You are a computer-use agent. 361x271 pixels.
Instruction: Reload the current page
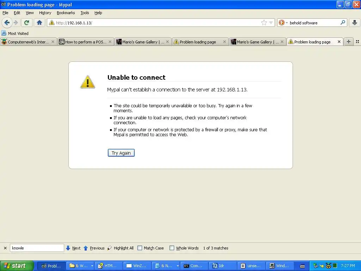tap(26, 23)
